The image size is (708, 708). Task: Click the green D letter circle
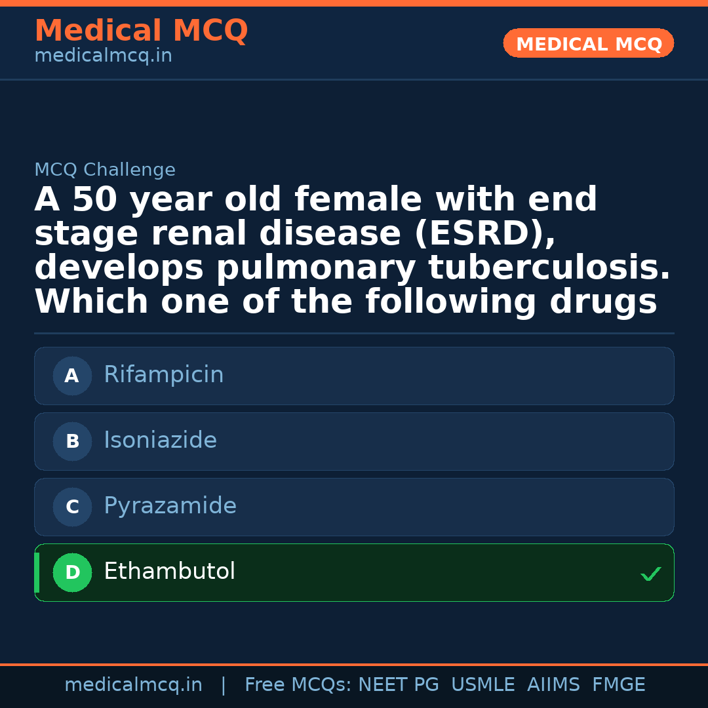point(72,572)
